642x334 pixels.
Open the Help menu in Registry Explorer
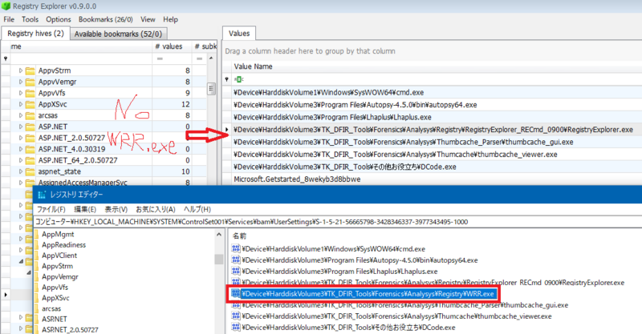(x=170, y=19)
